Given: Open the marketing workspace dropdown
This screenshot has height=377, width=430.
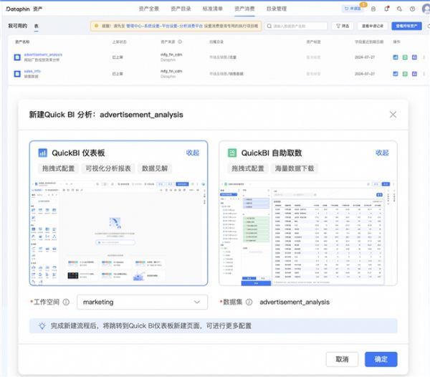Looking at the screenshot, I should click(x=142, y=302).
